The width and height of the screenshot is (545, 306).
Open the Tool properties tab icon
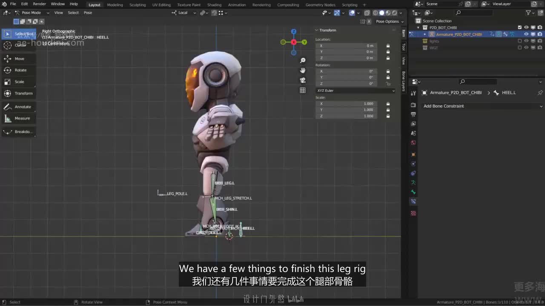pyautogui.click(x=413, y=93)
